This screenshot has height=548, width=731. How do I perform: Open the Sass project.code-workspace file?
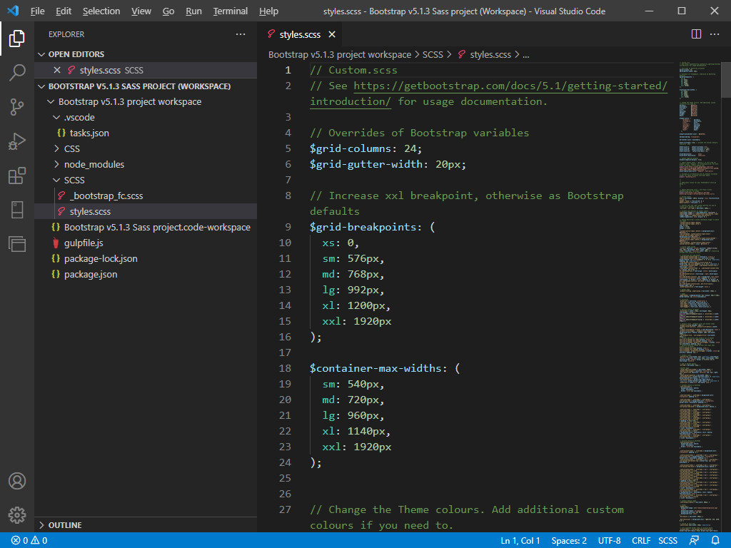point(146,227)
